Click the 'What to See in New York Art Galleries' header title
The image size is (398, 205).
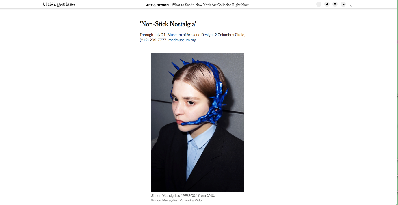[210, 5]
